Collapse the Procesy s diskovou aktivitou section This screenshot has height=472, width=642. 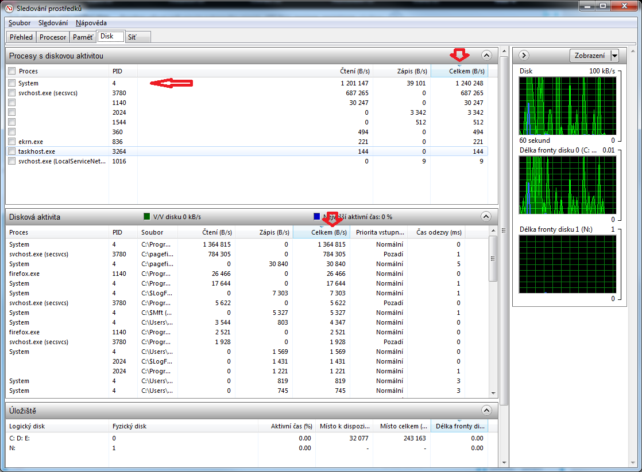(x=486, y=56)
